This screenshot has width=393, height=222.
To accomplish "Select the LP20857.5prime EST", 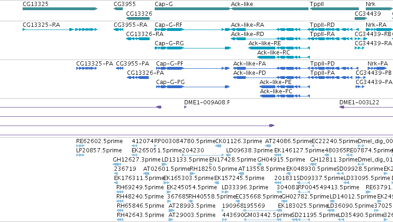I will (x=80, y=155).
